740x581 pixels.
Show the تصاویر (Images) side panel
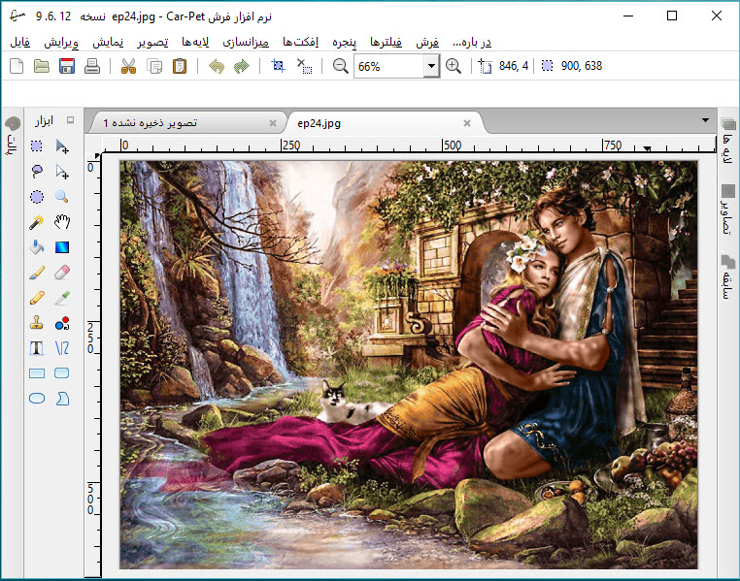point(728,210)
